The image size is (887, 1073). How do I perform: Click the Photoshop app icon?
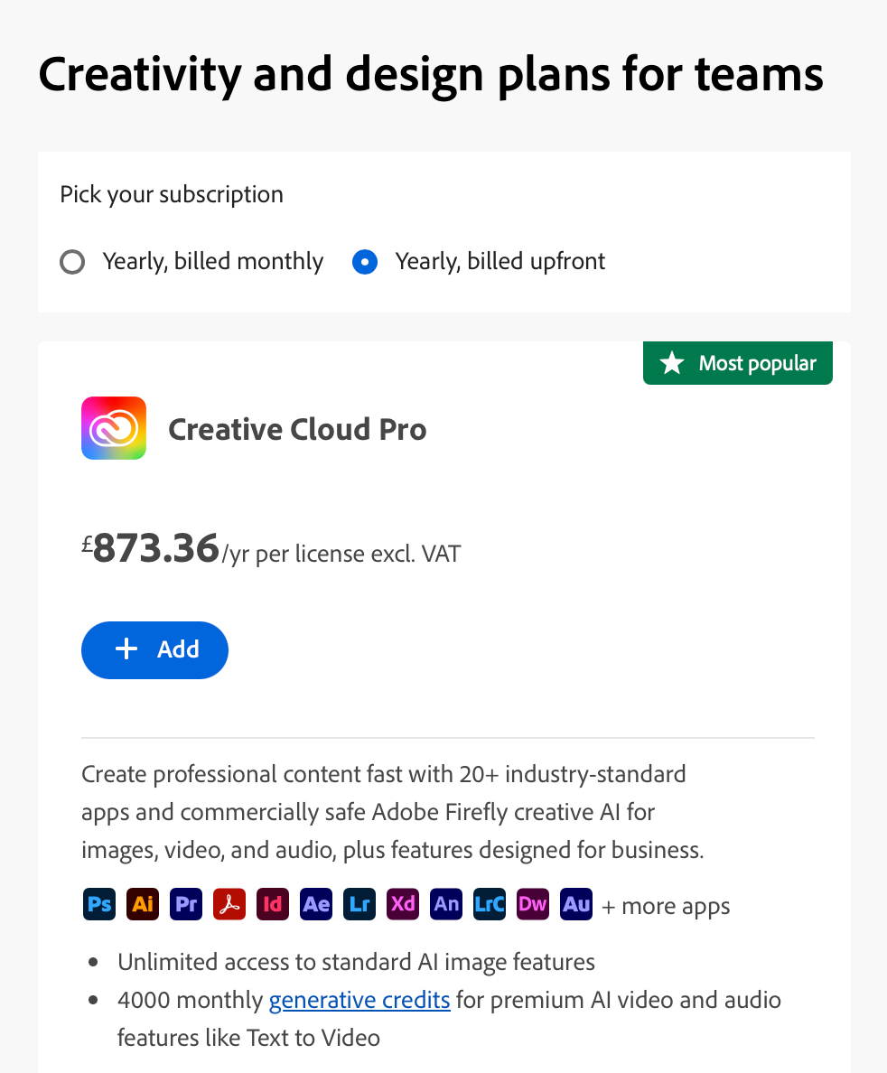99,905
